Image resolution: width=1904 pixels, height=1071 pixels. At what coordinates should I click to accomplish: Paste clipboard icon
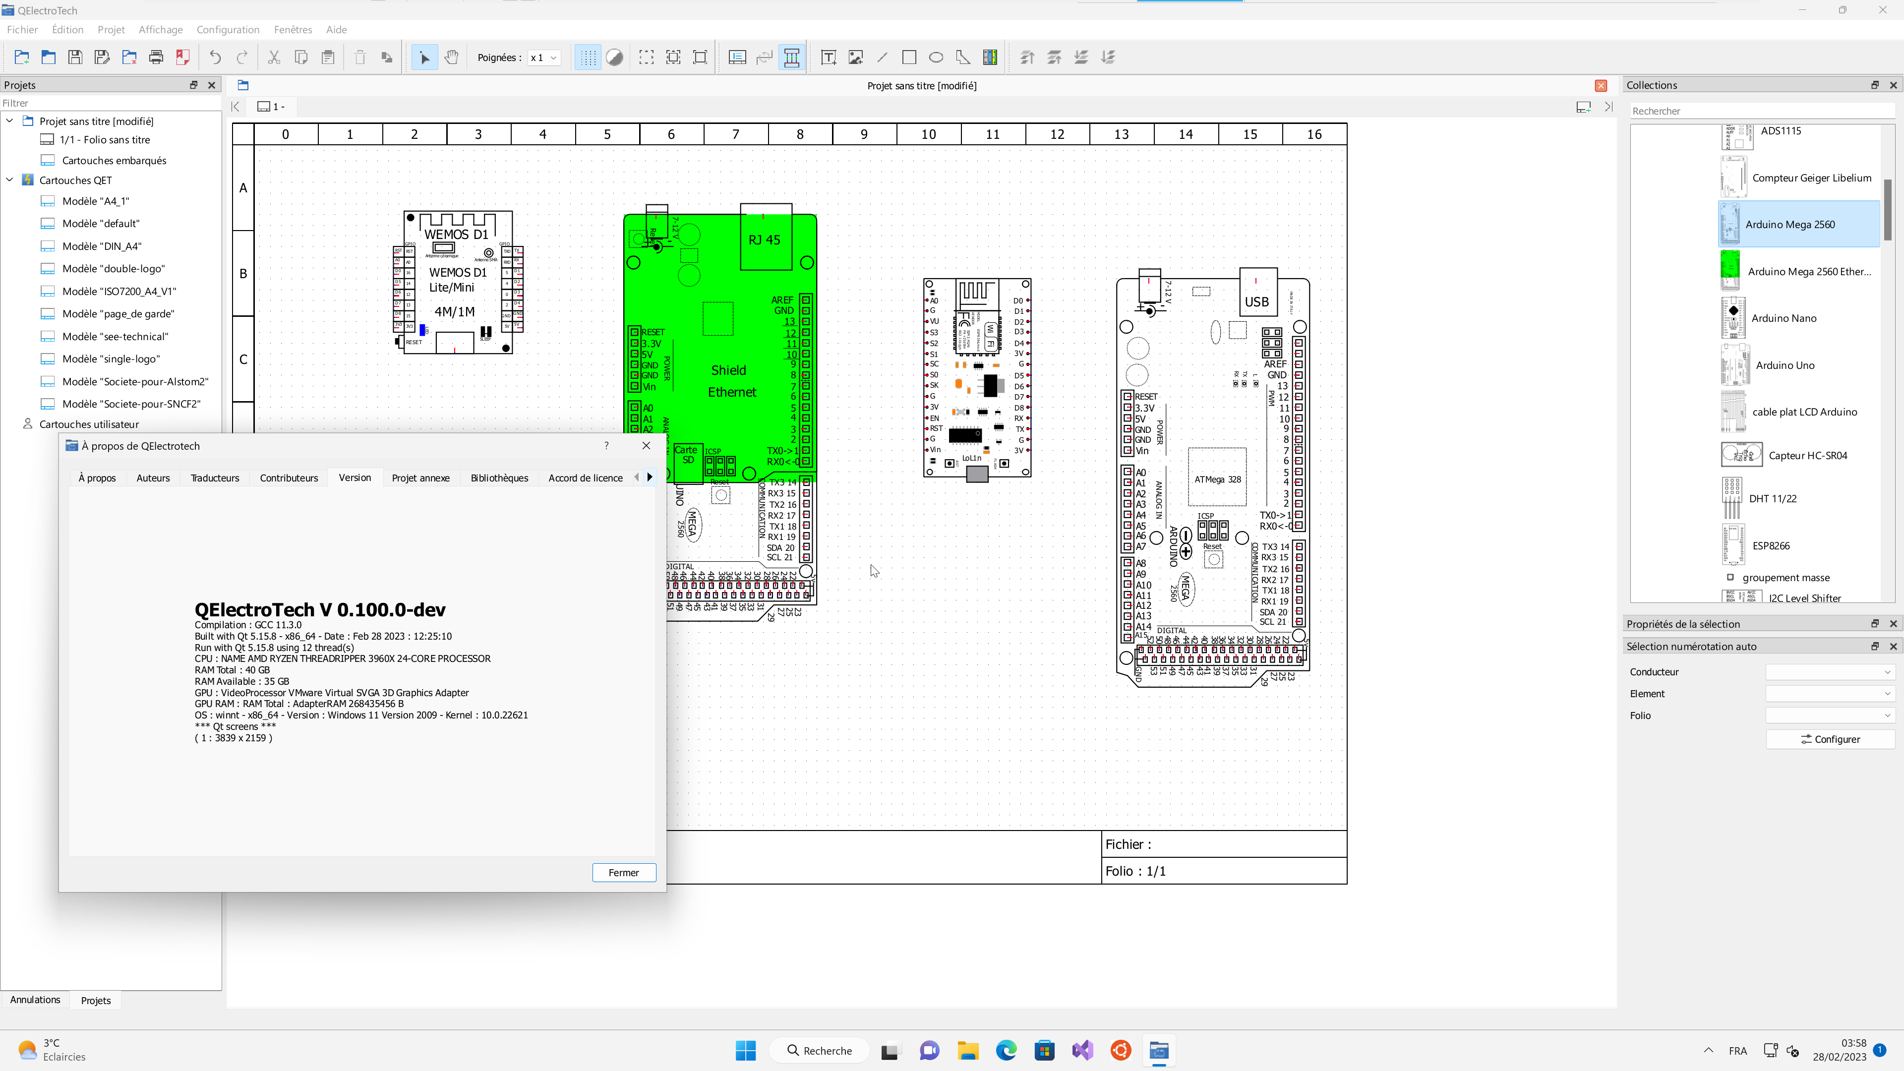tap(328, 57)
